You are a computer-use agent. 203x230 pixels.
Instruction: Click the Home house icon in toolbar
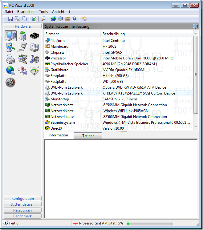(x=84, y=19)
